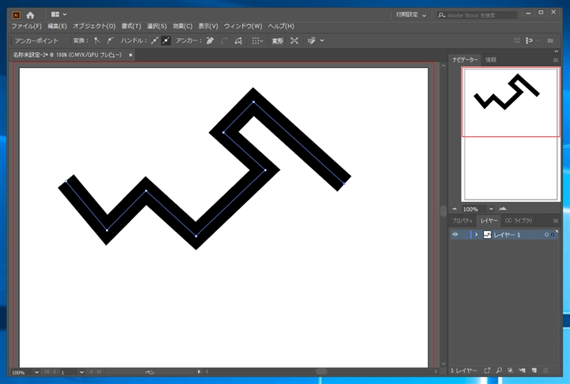Open the ウィンドウ(W) menu
The width and height of the screenshot is (570, 384).
pos(243,26)
